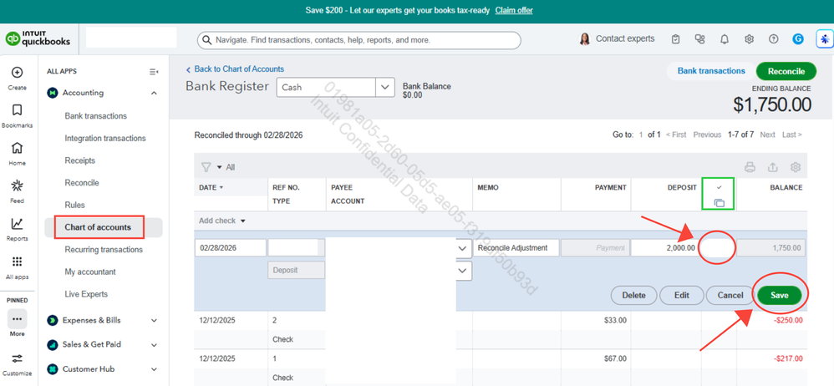834x386 pixels.
Task: Open the help question mark icon
Action: [773, 38]
